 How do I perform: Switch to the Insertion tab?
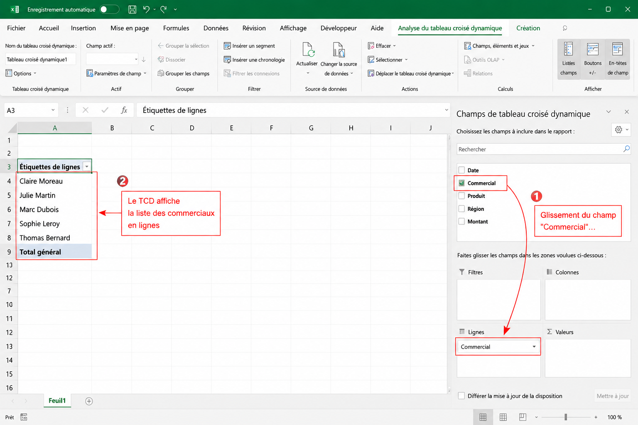click(x=83, y=28)
